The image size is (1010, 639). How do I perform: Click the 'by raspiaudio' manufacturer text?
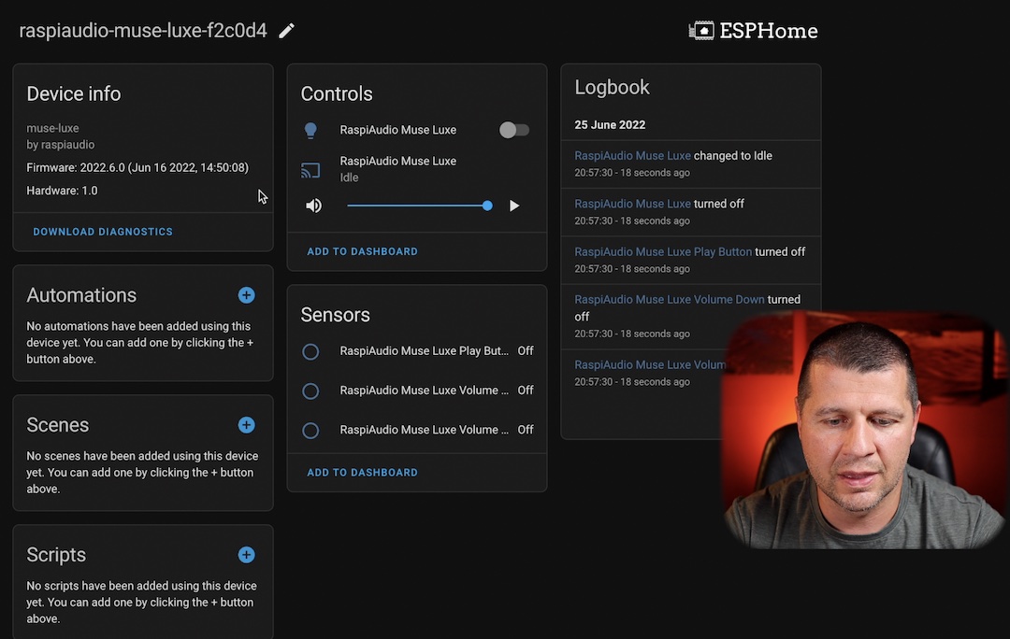61,146
